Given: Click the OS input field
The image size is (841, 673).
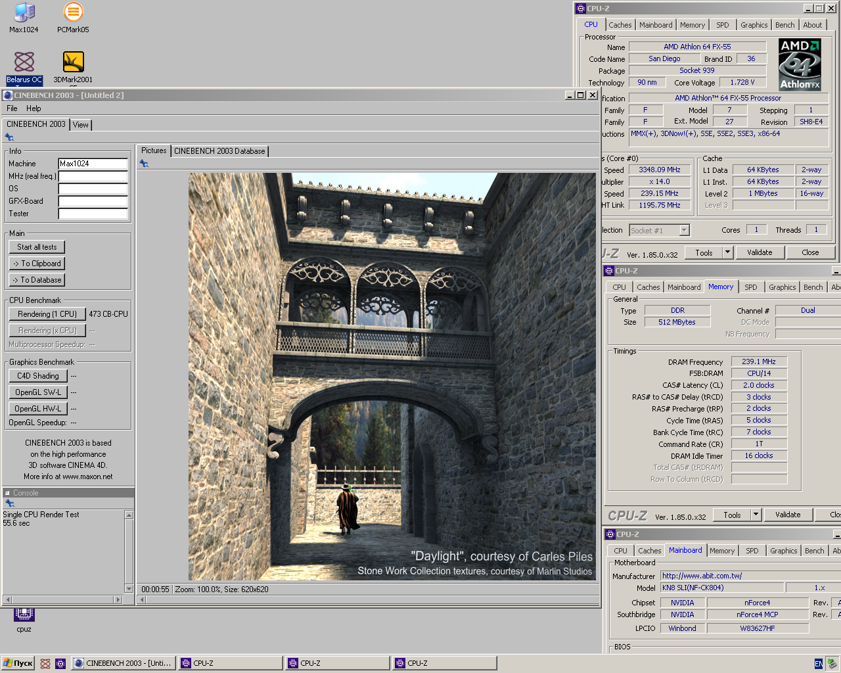Looking at the screenshot, I should pyautogui.click(x=93, y=189).
